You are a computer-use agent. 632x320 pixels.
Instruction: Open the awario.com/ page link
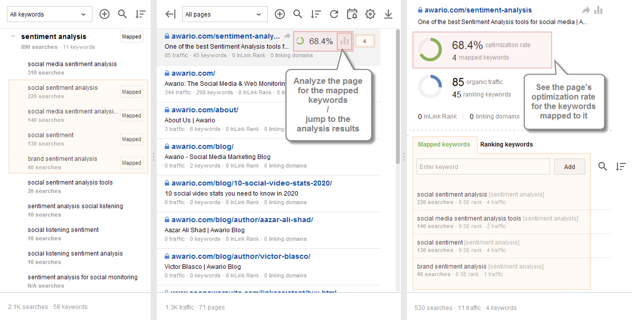(x=193, y=73)
